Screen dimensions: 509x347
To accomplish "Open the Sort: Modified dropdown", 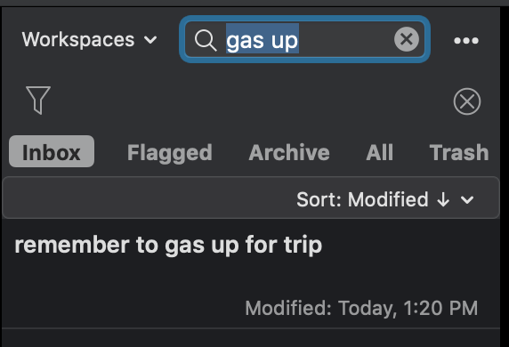I will click(x=385, y=199).
